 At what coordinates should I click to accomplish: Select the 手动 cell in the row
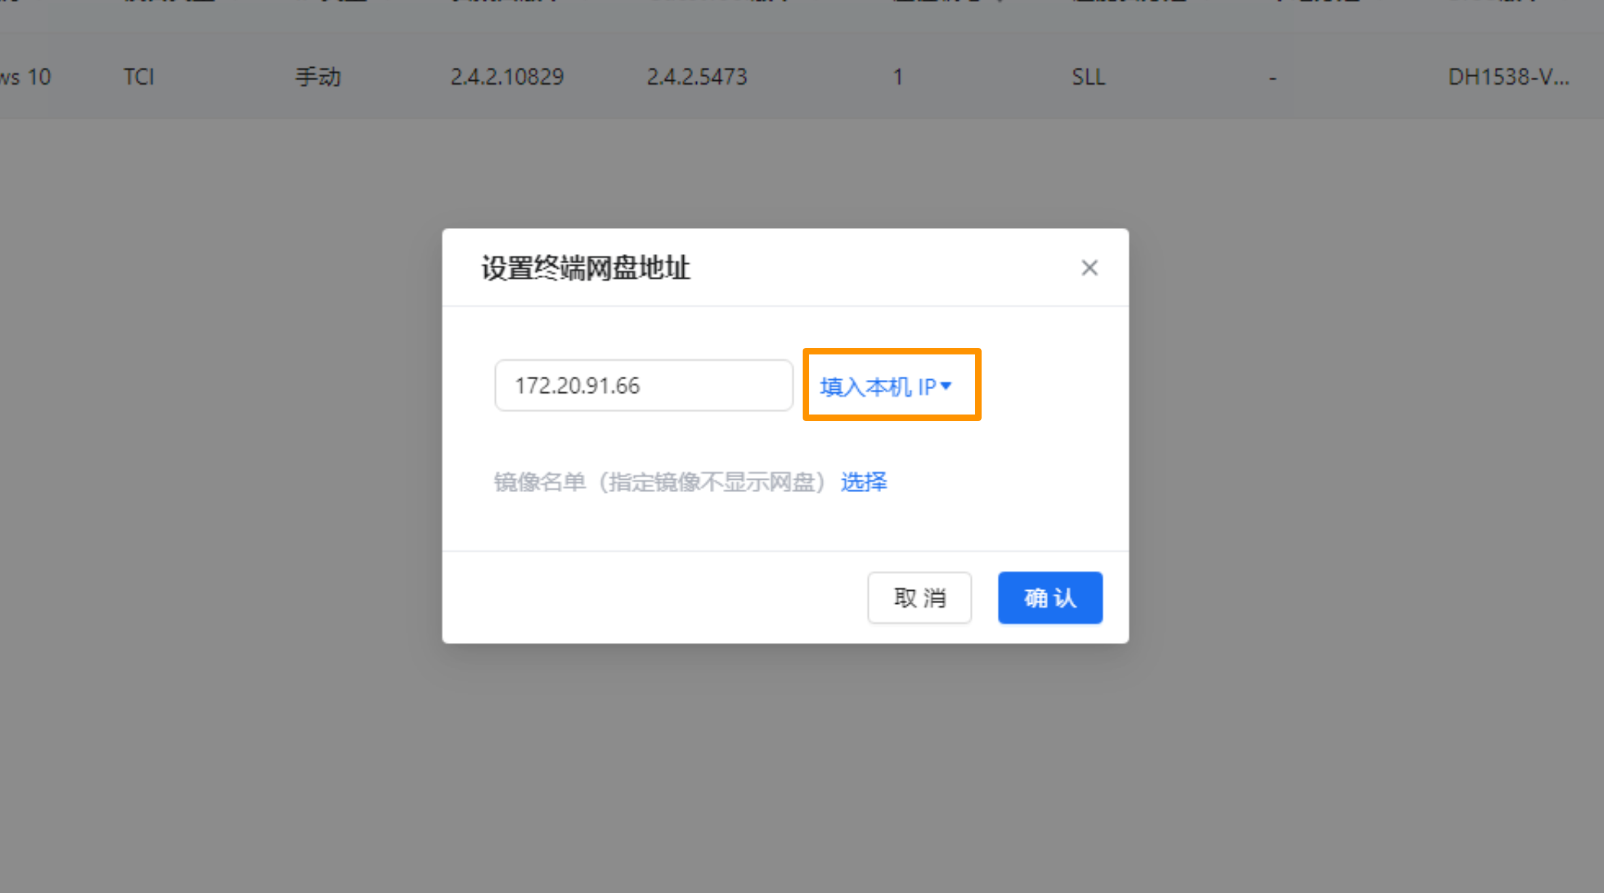tap(318, 77)
